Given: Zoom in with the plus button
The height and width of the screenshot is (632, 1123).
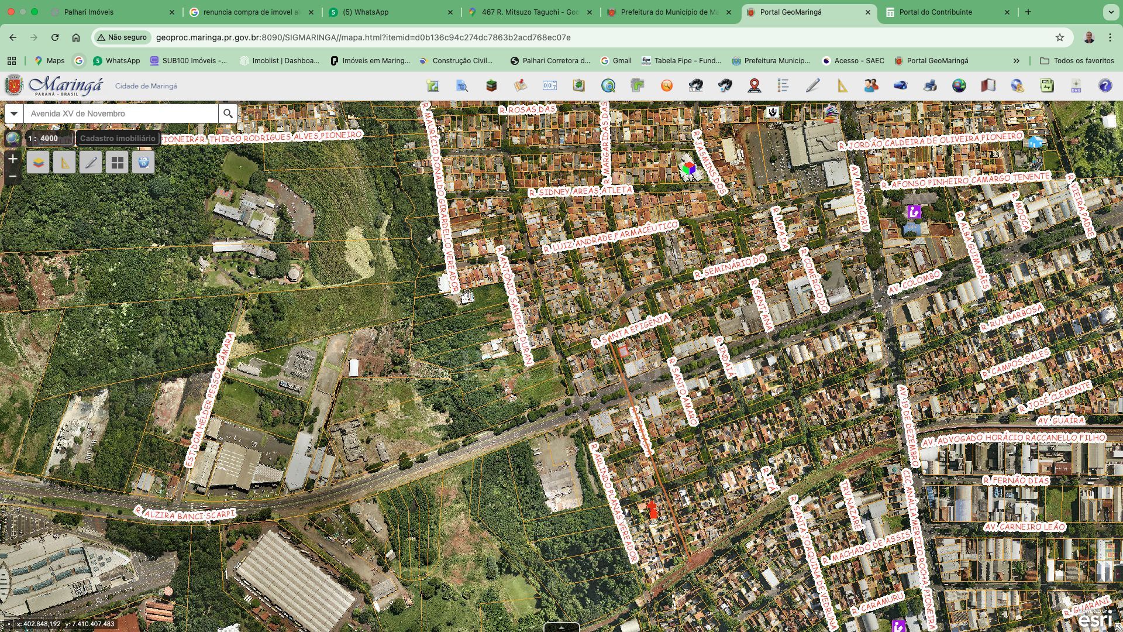Looking at the screenshot, I should click(x=13, y=159).
